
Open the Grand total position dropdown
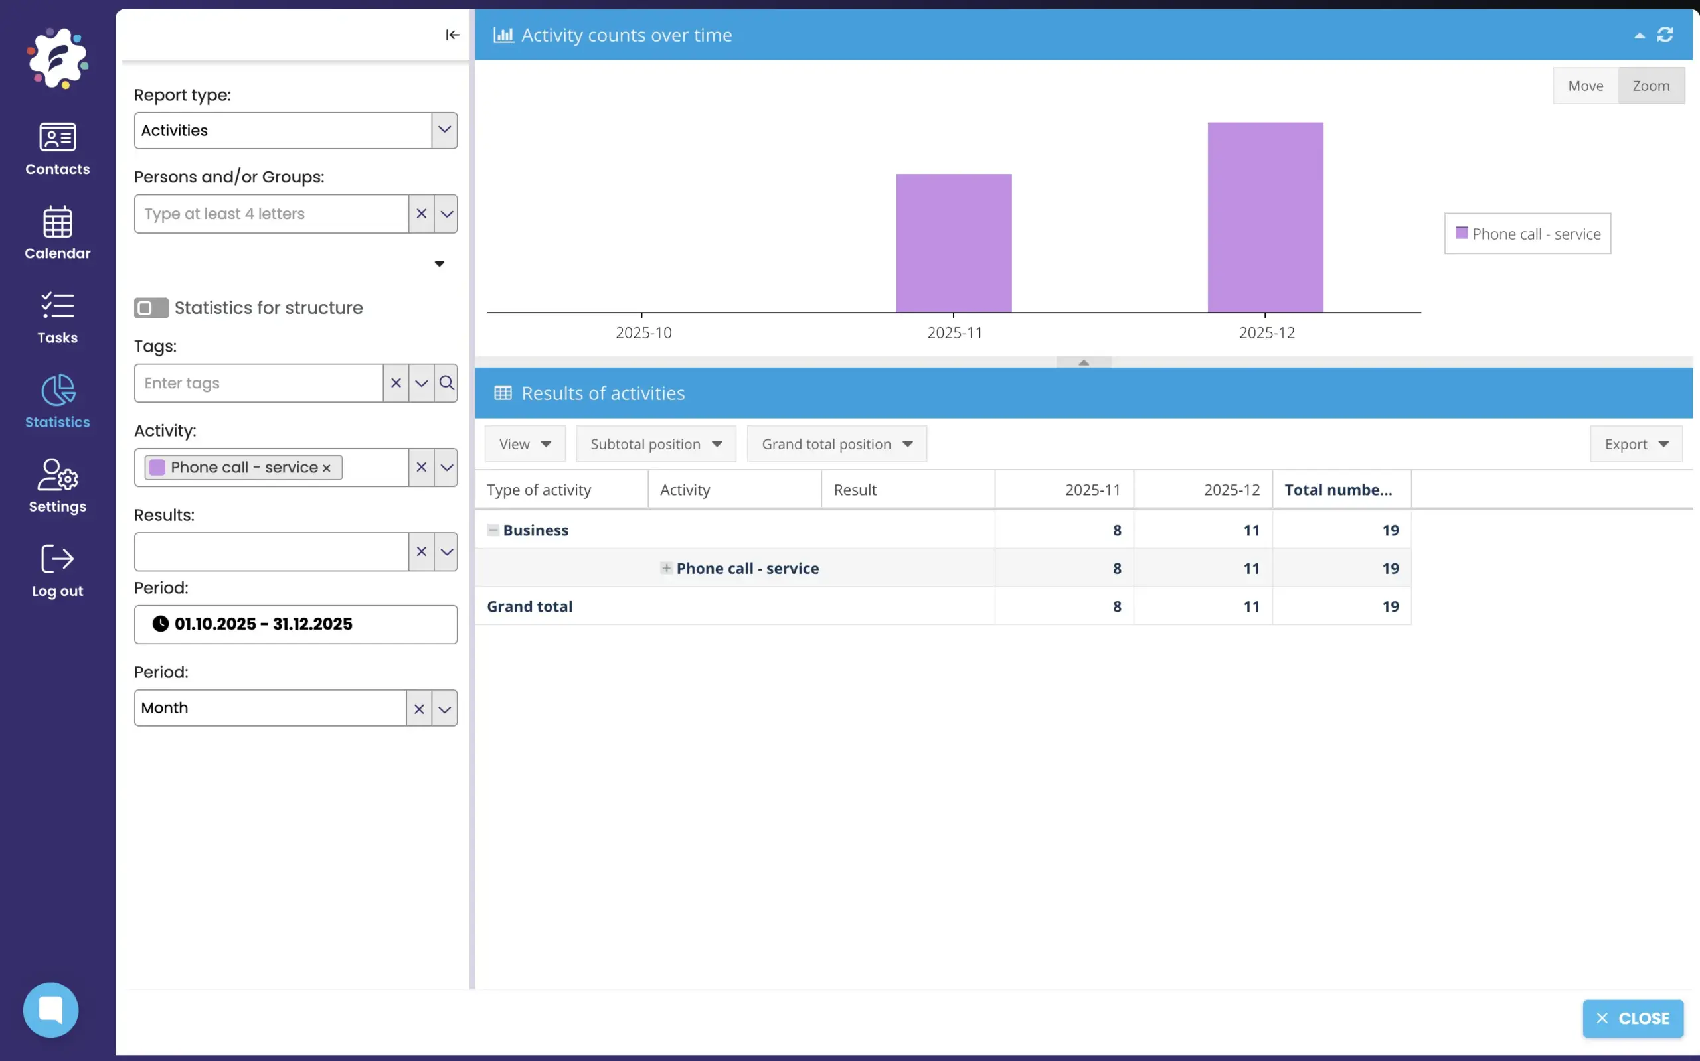(835, 443)
